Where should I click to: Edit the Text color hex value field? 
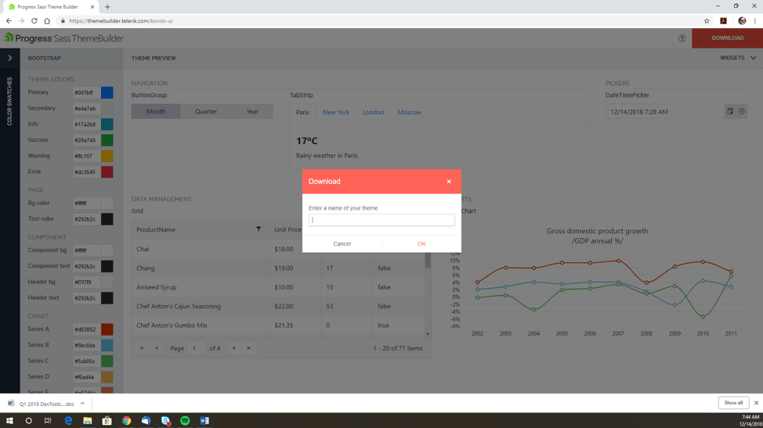86,219
